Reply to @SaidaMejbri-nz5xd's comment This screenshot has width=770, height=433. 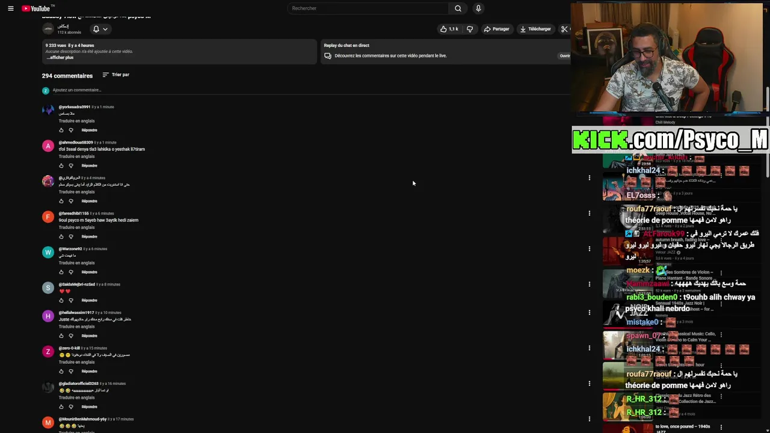[x=89, y=300]
